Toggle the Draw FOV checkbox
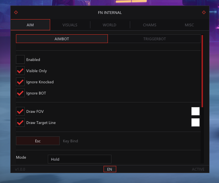The width and height of the screenshot is (219, 183). click(20, 111)
